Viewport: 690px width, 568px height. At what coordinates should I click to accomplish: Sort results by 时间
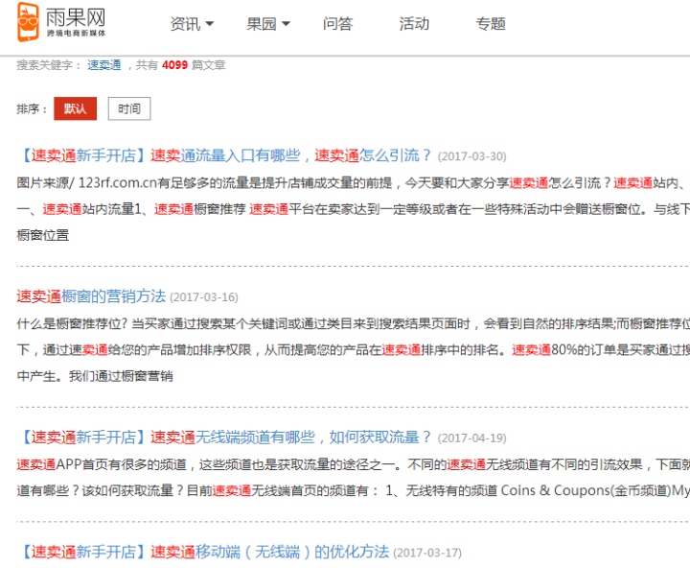128,108
